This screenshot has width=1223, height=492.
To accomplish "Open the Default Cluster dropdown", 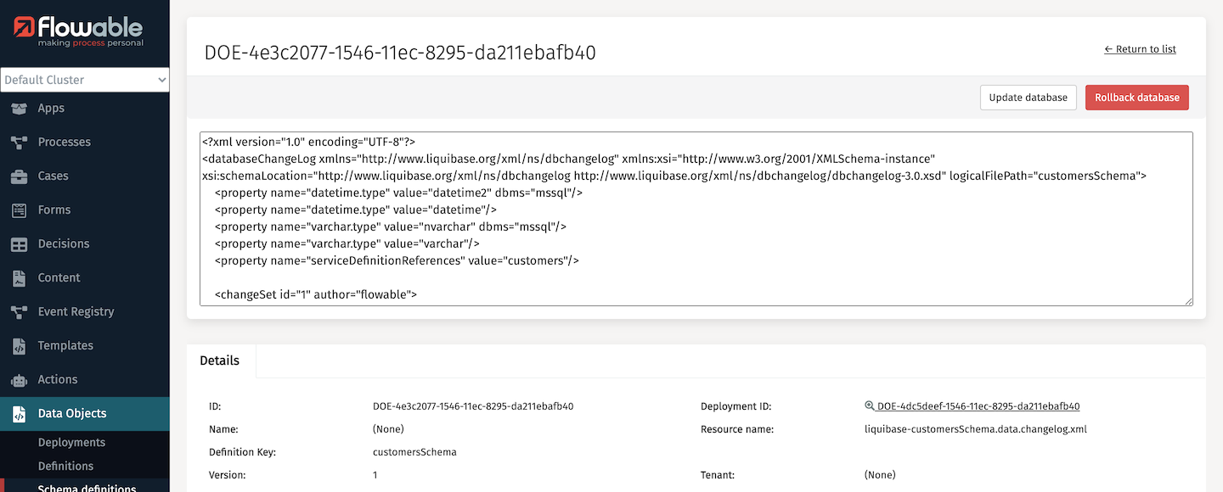I will coord(85,80).
